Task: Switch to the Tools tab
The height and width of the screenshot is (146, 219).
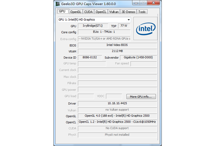Action: tap(142, 12)
